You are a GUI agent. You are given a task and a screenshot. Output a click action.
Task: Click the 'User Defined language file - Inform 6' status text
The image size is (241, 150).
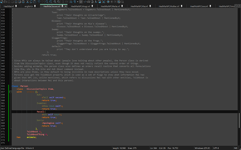click(17, 148)
